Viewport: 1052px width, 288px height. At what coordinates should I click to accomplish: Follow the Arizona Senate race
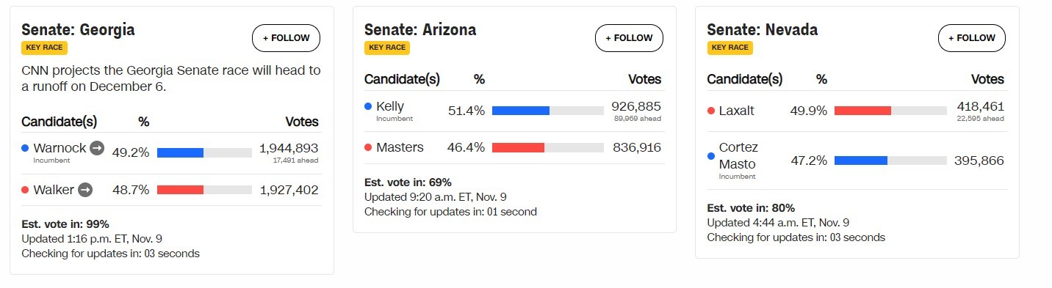629,38
